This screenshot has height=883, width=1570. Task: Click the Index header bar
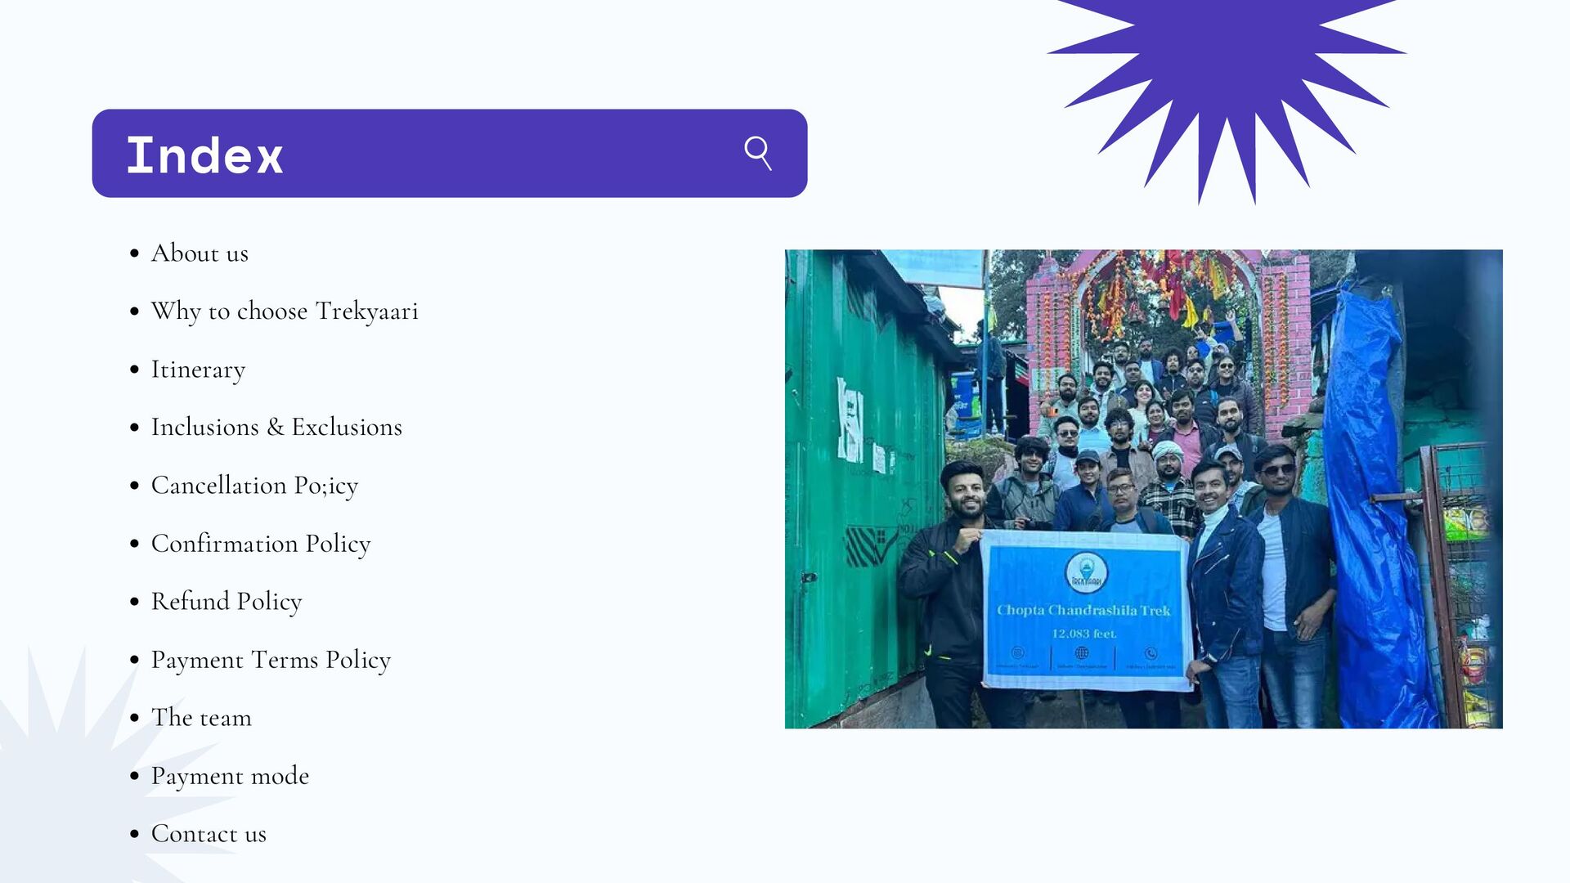coord(449,154)
